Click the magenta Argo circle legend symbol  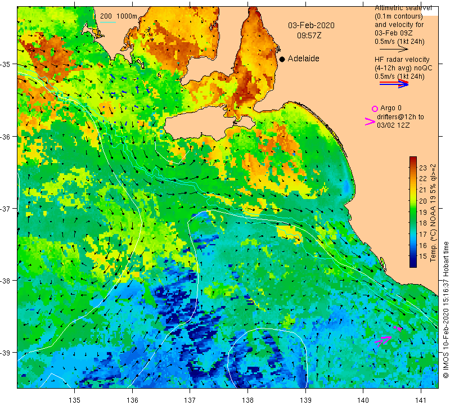(375, 109)
